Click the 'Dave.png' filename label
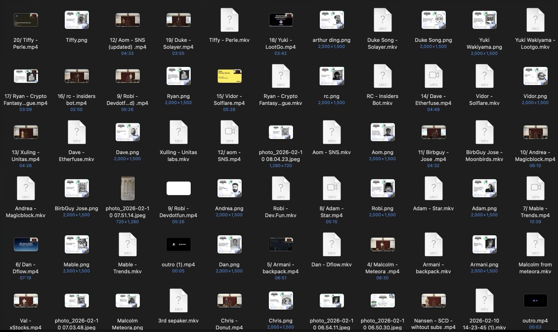The width and height of the screenshot is (558, 332). (127, 152)
